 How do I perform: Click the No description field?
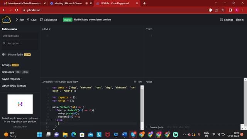(20, 45)
